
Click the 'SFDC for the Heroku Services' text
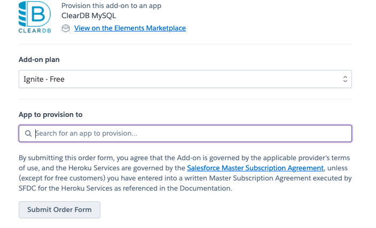[65, 188]
